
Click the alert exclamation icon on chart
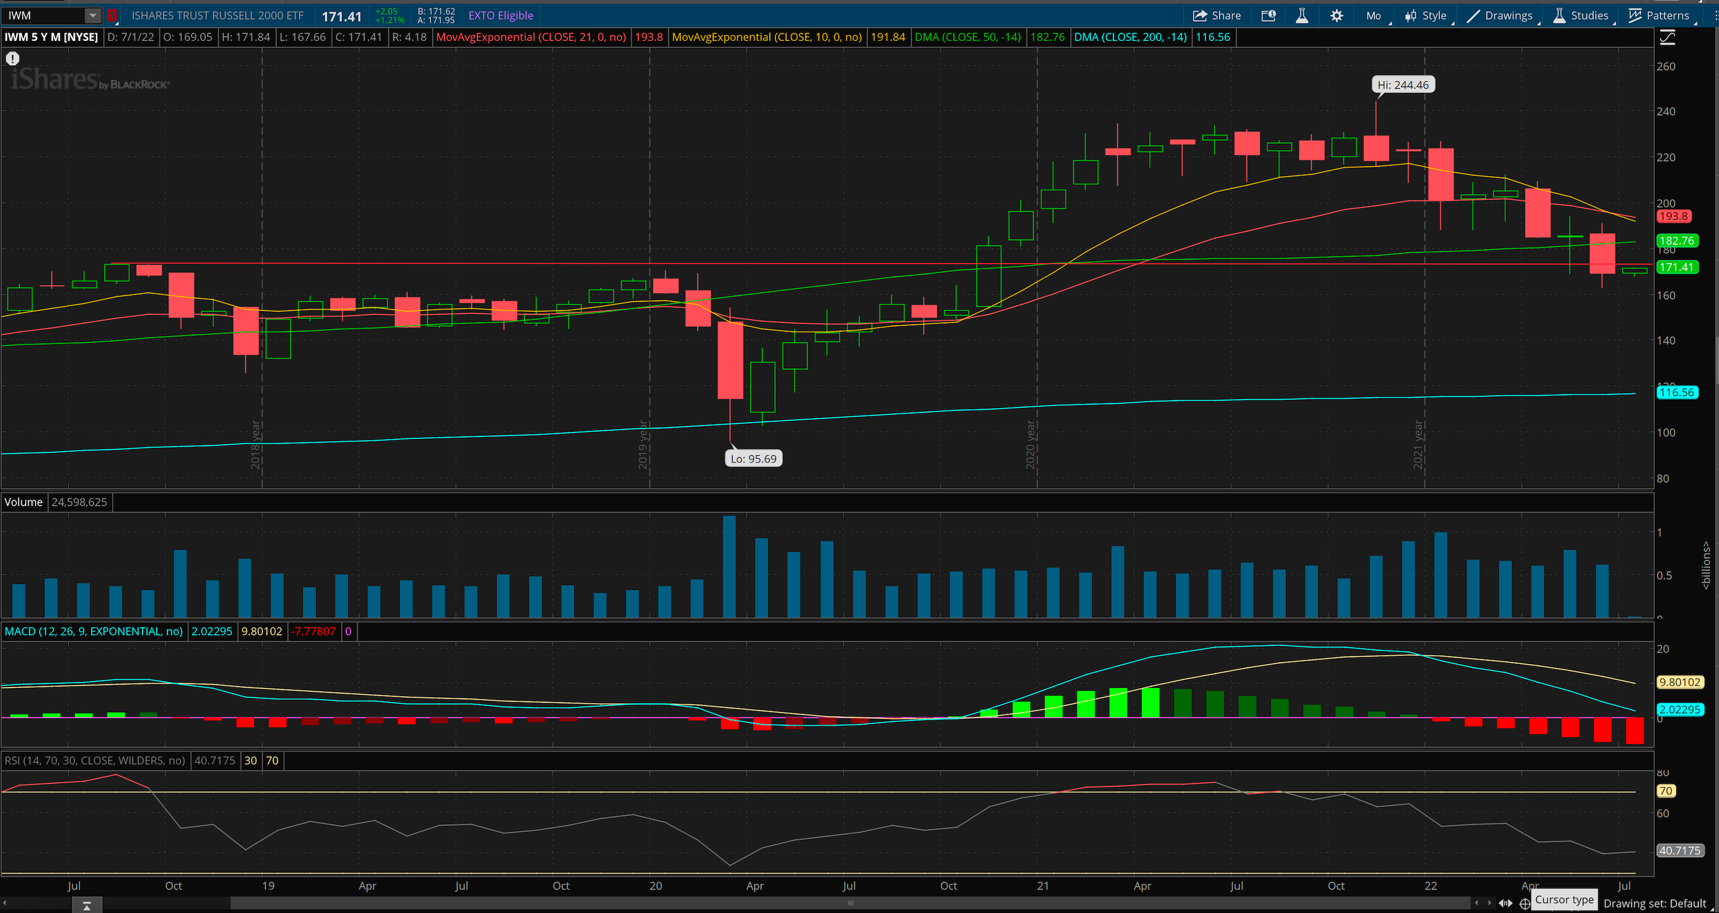[13, 58]
